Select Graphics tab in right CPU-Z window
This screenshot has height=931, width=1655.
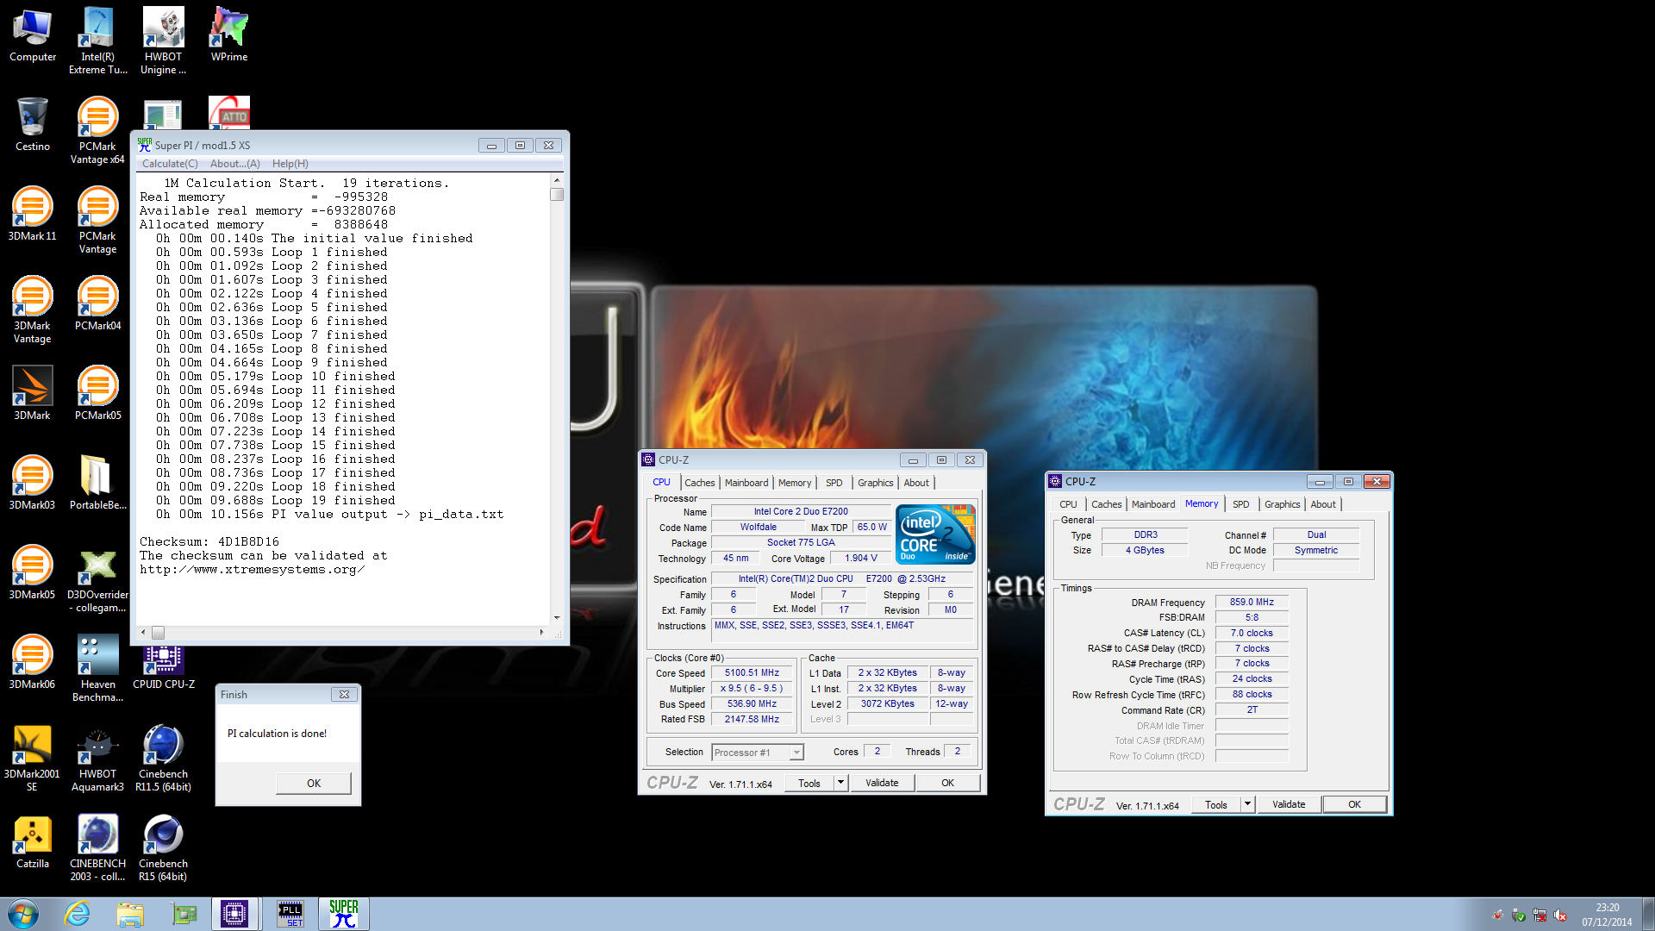pos(1282,504)
